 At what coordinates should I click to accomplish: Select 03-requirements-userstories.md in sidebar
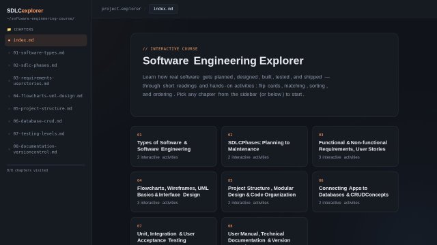(x=46, y=80)
